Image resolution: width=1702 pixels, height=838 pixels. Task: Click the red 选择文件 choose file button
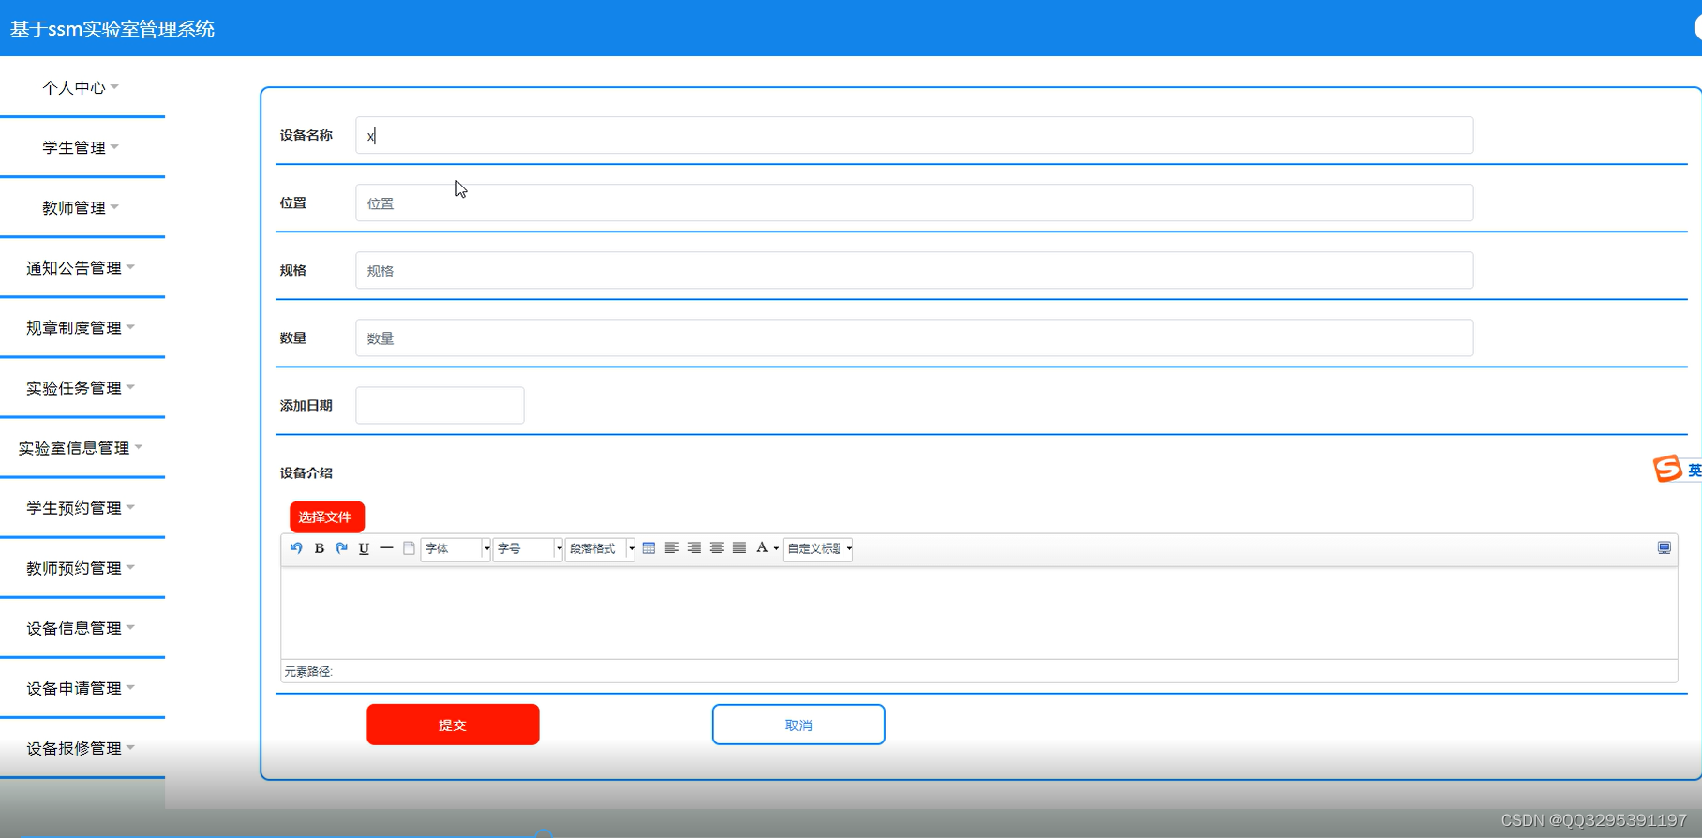tap(326, 516)
